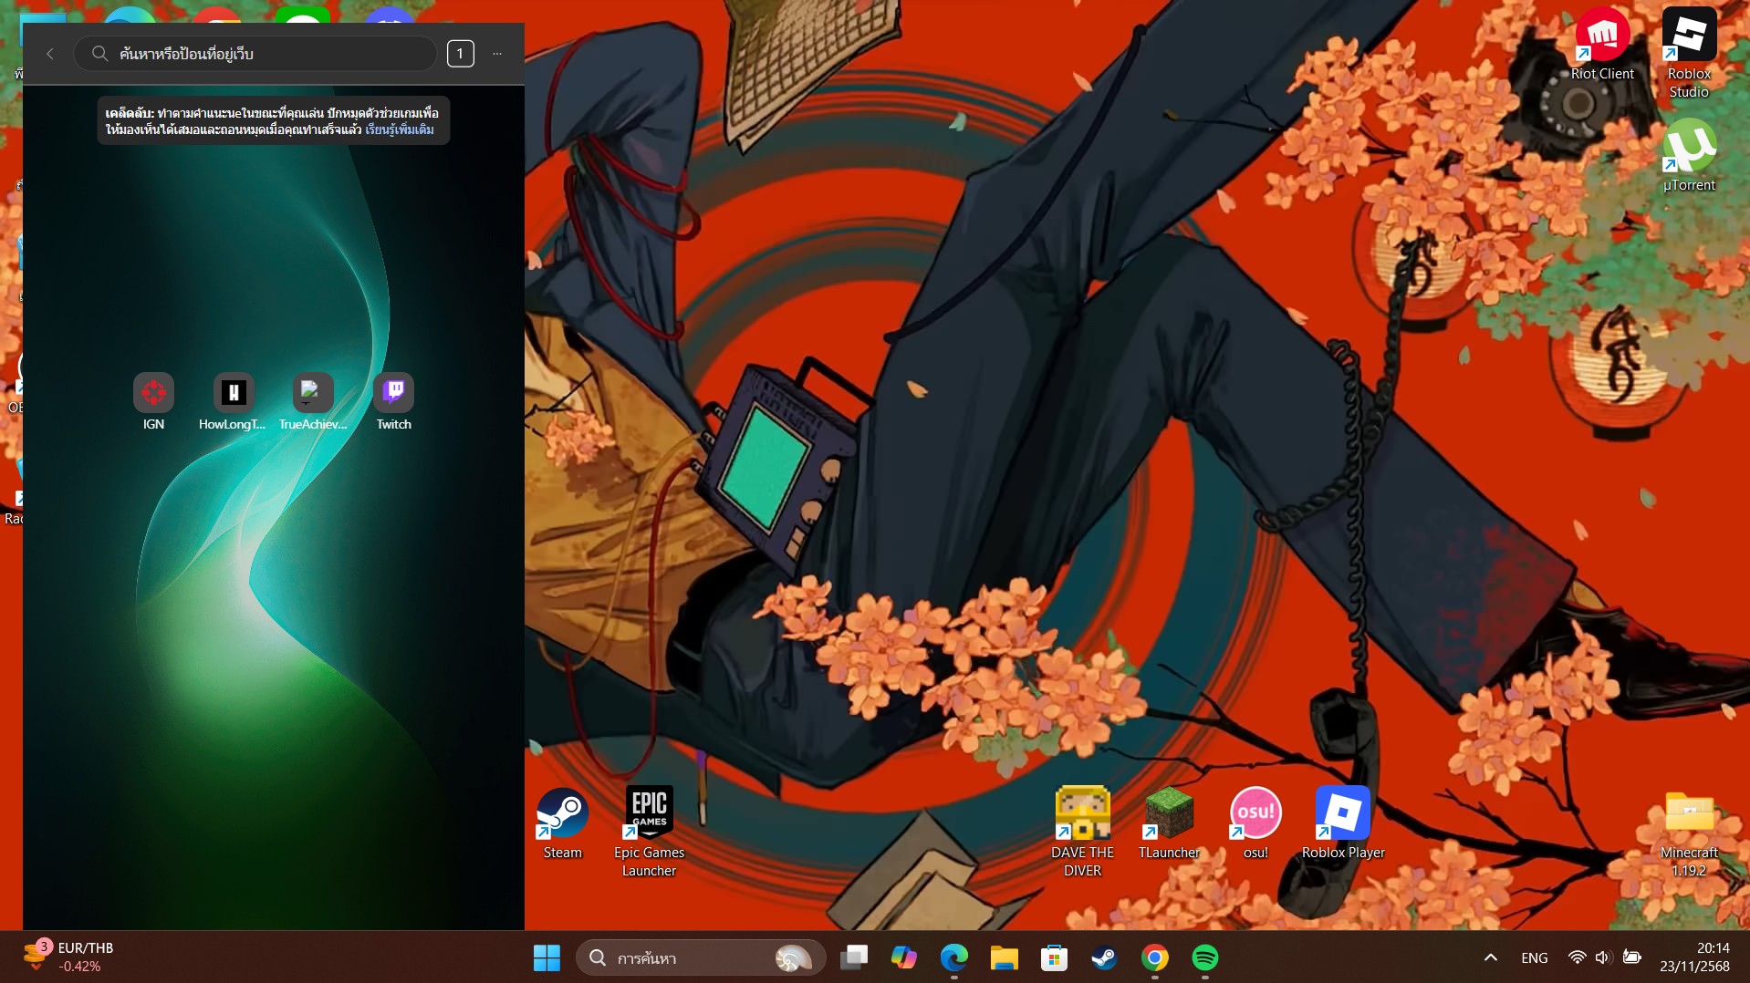Open Spotify from the taskbar
The height and width of the screenshot is (983, 1750).
1204,957
